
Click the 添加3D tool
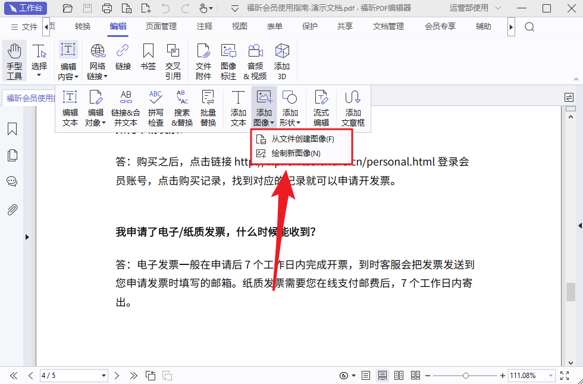(x=281, y=60)
